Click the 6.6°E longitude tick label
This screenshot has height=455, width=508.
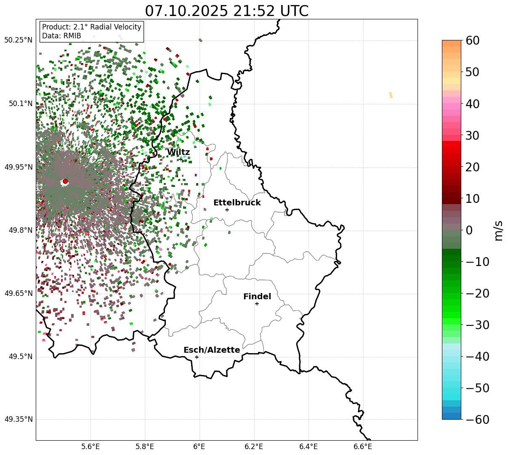point(363,446)
